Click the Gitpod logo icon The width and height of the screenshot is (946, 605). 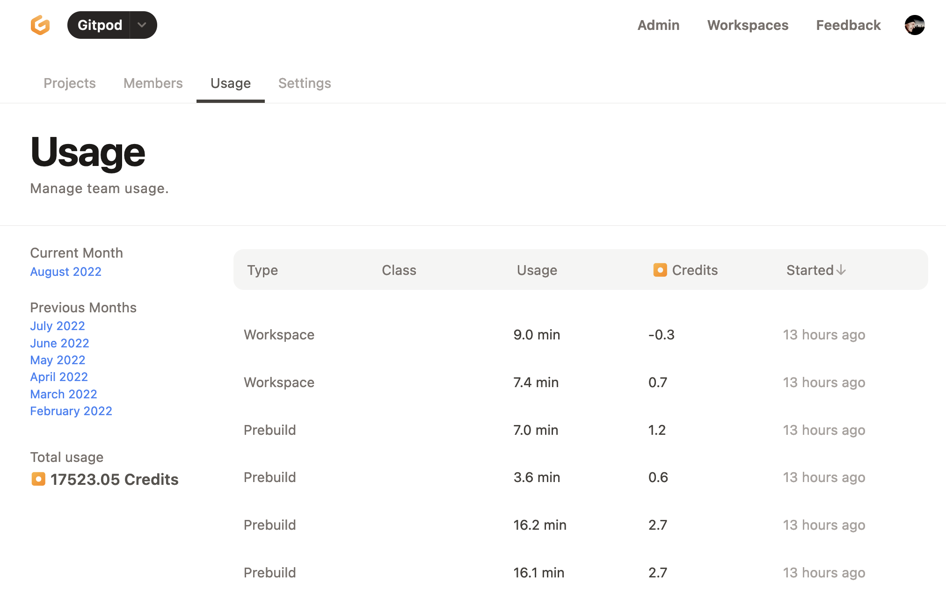point(40,25)
